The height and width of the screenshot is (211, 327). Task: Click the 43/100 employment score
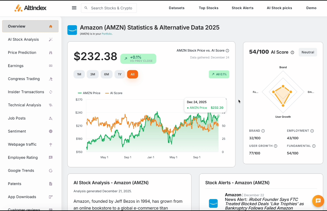coord(292,138)
